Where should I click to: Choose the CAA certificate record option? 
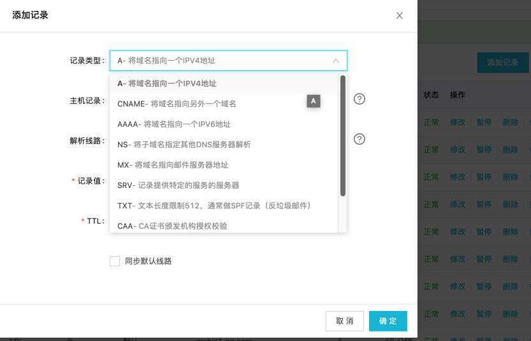(x=224, y=224)
